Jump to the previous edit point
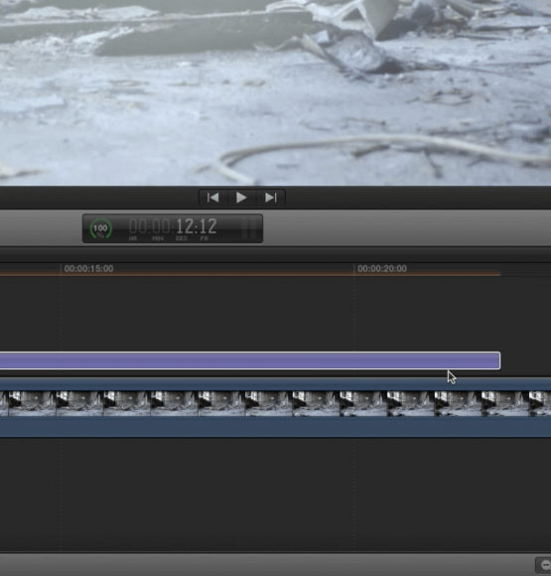The height and width of the screenshot is (576, 551). (213, 198)
